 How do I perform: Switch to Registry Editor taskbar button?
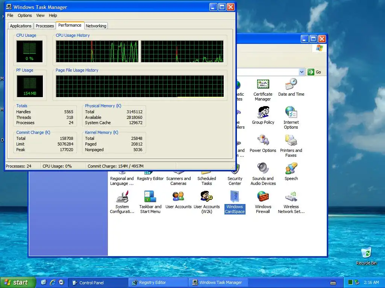pyautogui.click(x=158, y=283)
